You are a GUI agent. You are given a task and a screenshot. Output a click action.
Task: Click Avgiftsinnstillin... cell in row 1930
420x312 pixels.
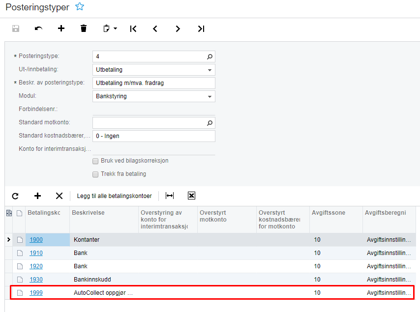point(390,280)
